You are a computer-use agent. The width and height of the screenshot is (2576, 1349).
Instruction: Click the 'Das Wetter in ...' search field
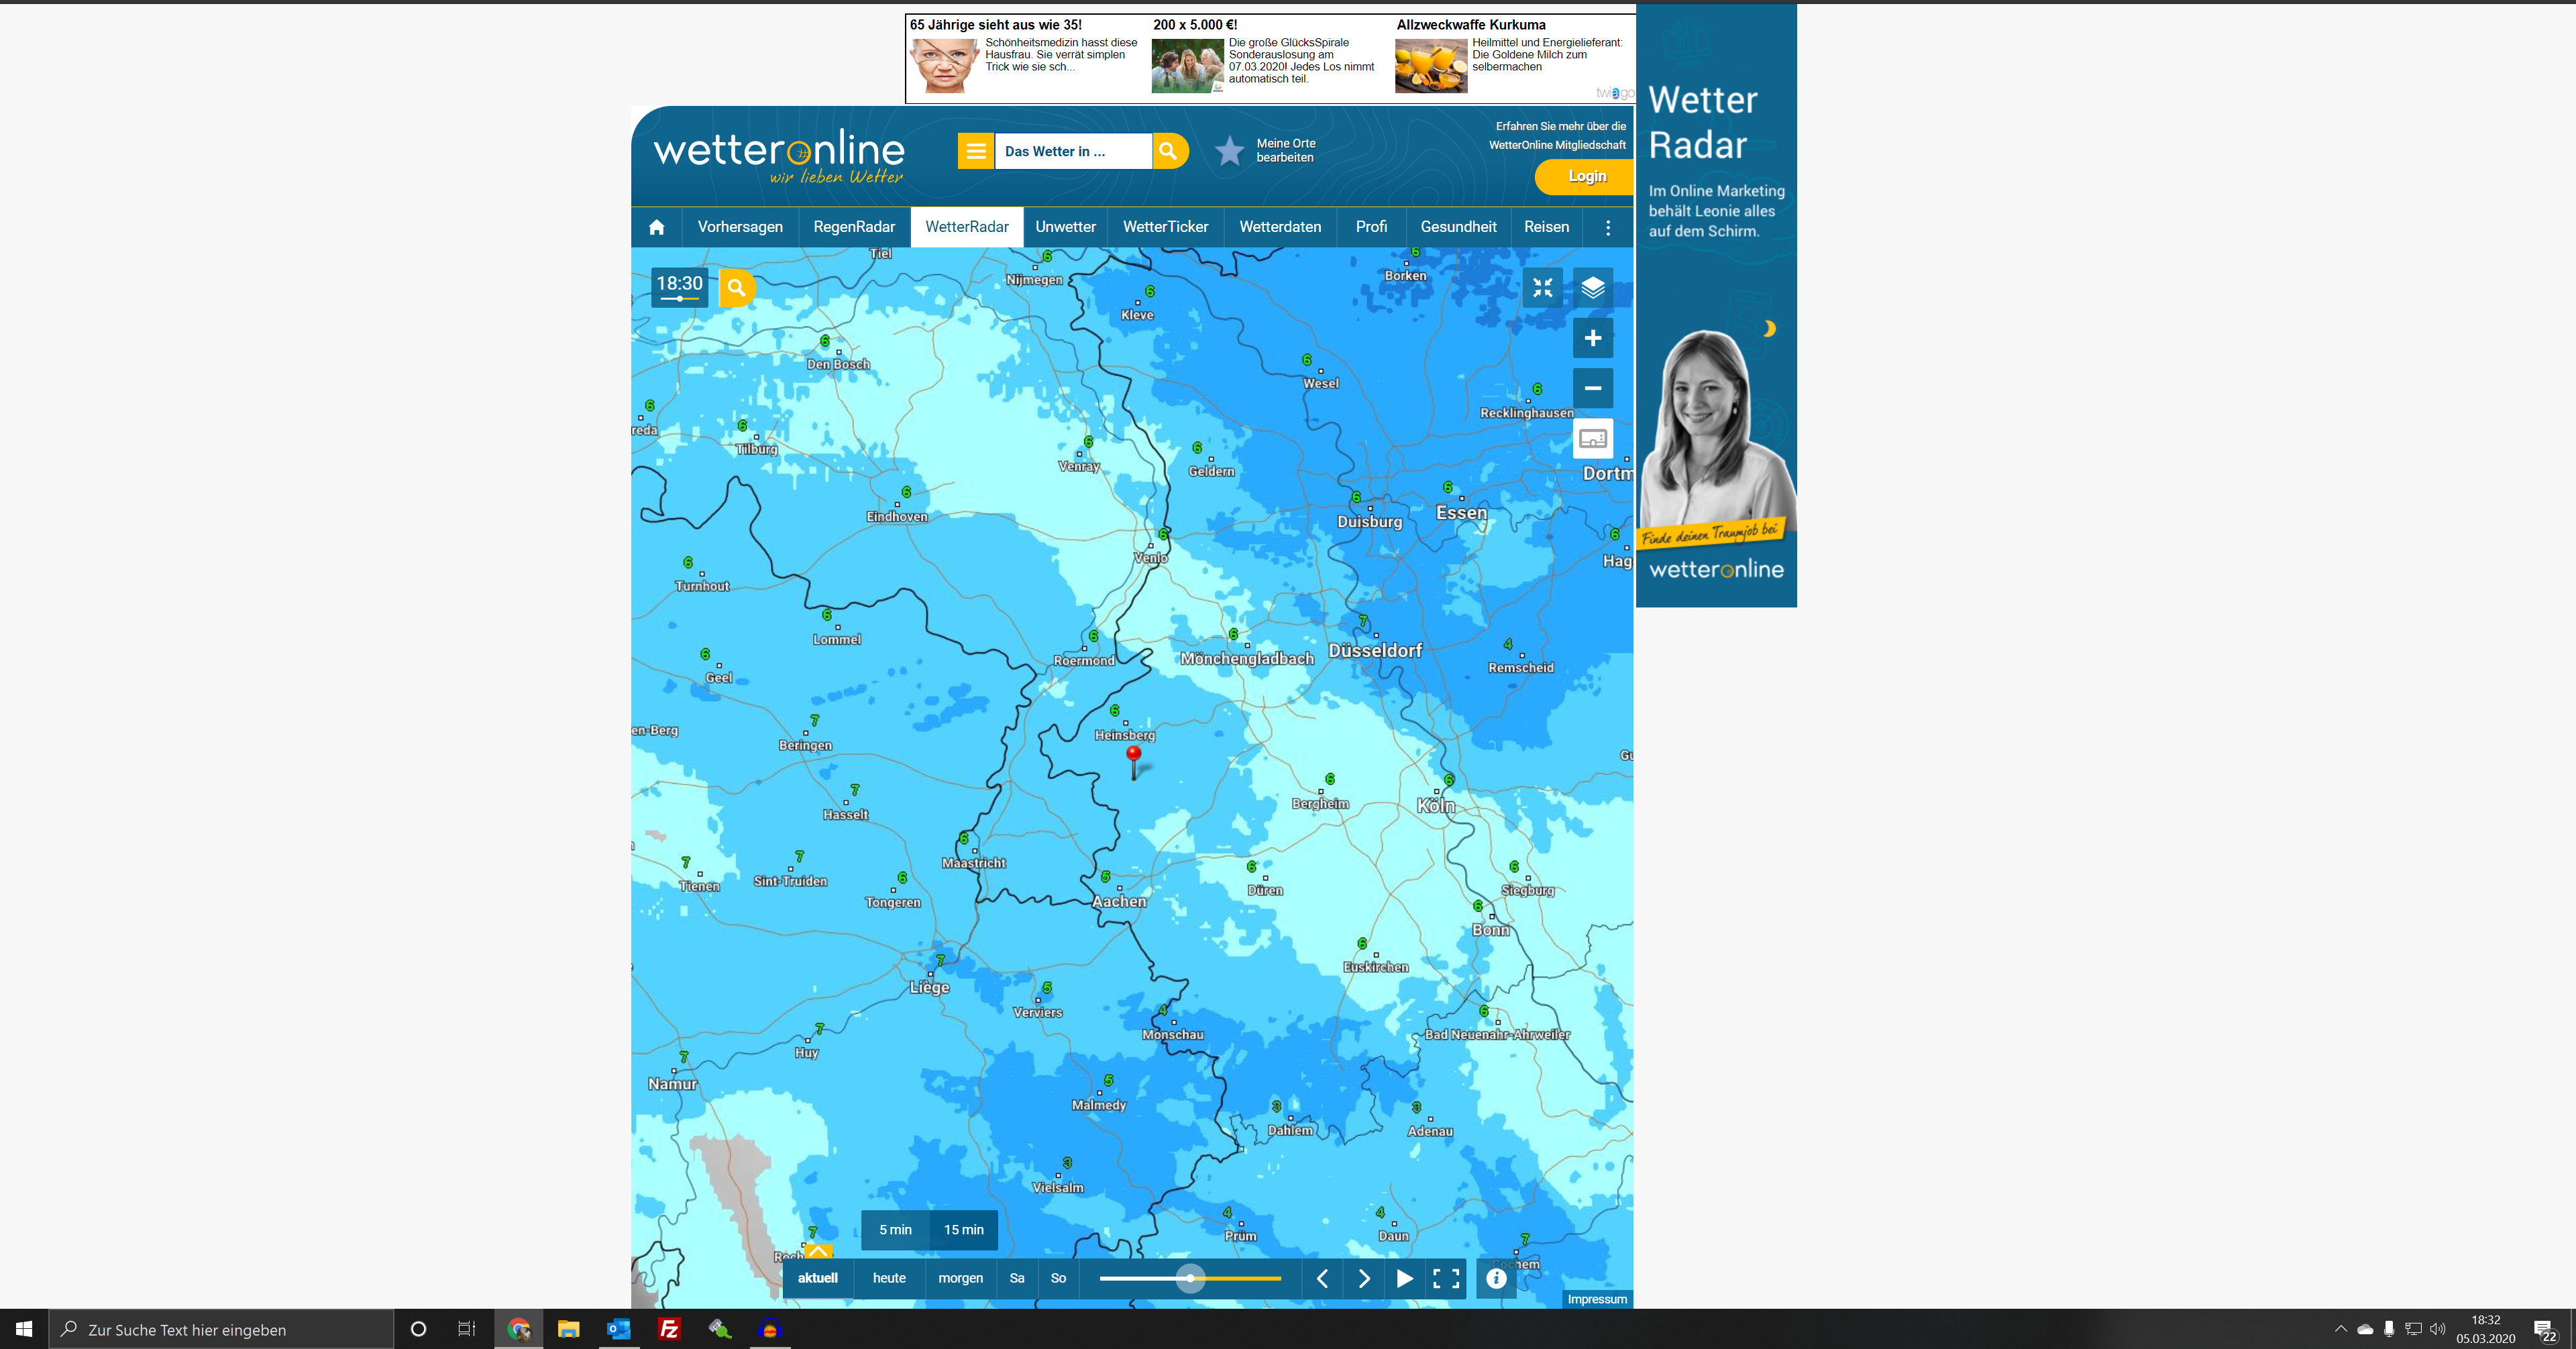(x=1073, y=151)
